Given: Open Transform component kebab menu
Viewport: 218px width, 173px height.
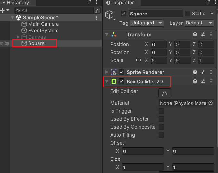Looking at the screenshot, I should click(x=211, y=34).
